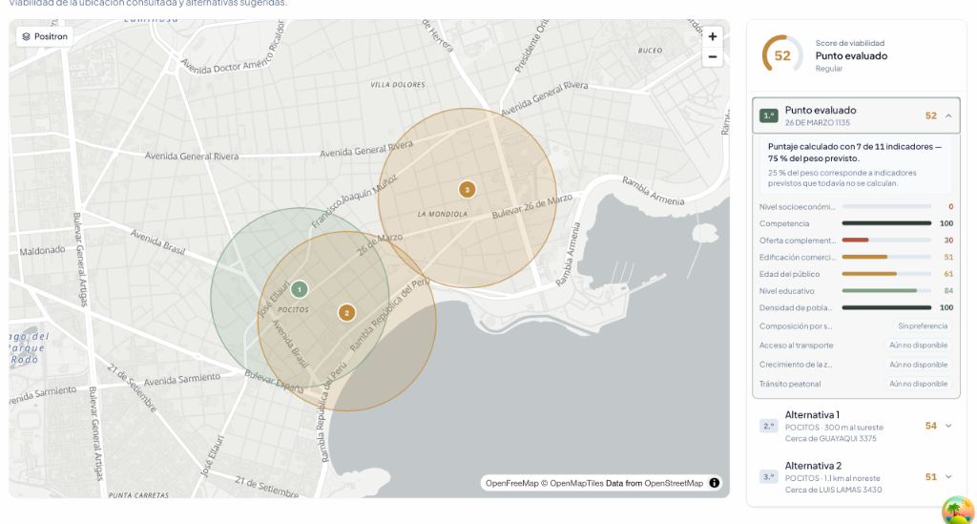Click the VILLA DOLORES map label

tap(398, 85)
